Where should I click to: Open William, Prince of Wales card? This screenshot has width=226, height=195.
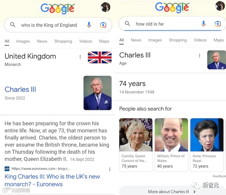tap(171, 145)
